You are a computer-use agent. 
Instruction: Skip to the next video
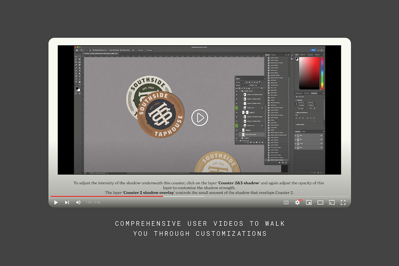pos(67,202)
